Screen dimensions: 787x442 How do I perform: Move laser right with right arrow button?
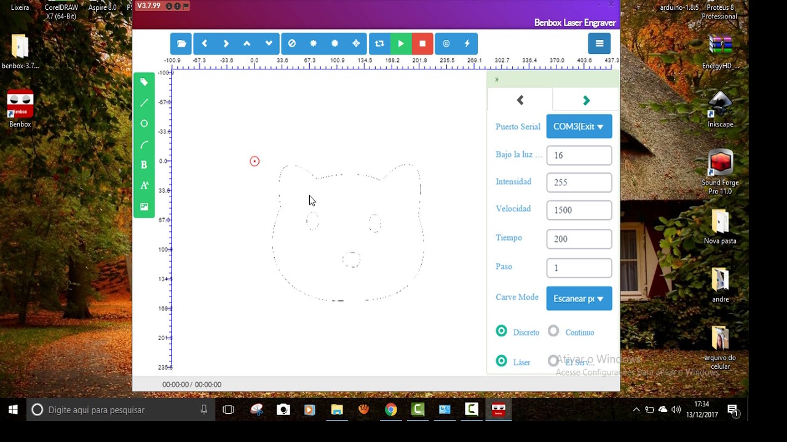[226, 44]
